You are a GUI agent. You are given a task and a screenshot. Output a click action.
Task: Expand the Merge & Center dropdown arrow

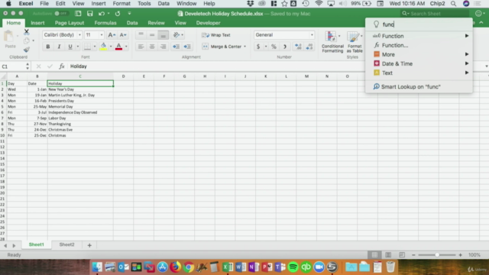point(244,47)
